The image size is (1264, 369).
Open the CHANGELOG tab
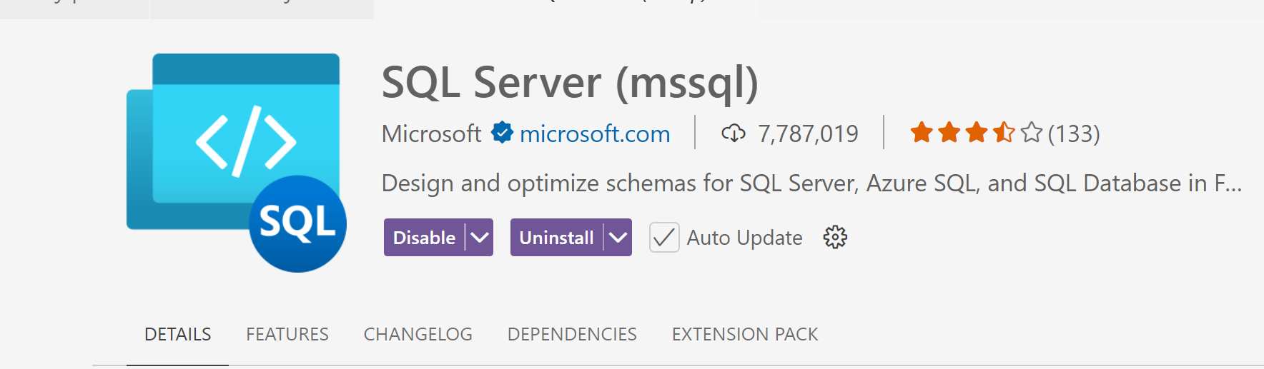tap(418, 334)
